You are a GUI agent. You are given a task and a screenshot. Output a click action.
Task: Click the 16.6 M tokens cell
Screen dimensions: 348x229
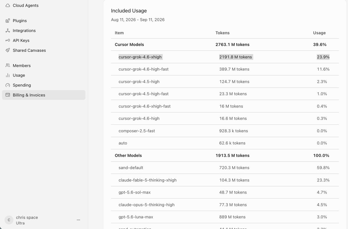233,118
